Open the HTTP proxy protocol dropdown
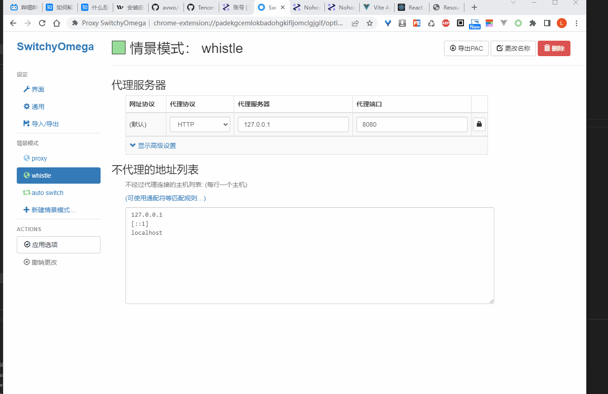 pos(200,124)
